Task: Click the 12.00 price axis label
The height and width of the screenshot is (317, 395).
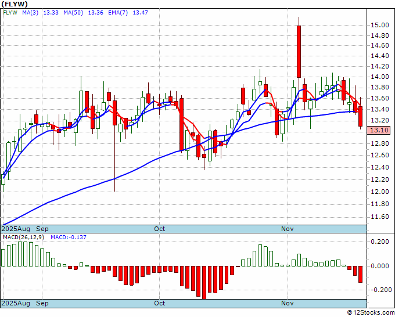Action: 380,192
